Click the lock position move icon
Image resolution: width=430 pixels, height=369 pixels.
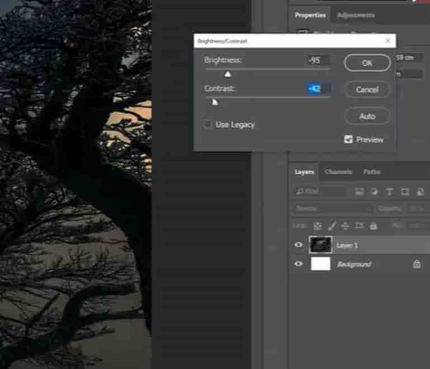345,226
